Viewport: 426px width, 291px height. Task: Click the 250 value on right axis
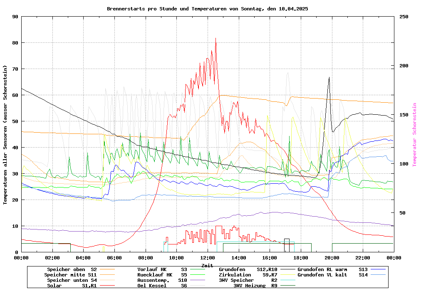pyautogui.click(x=404, y=17)
